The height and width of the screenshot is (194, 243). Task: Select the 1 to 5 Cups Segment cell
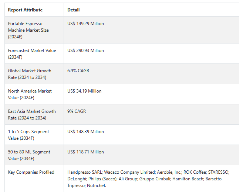(34, 135)
